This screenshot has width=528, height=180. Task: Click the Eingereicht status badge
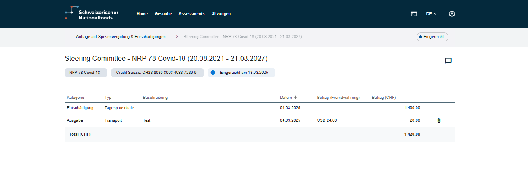coord(432,37)
